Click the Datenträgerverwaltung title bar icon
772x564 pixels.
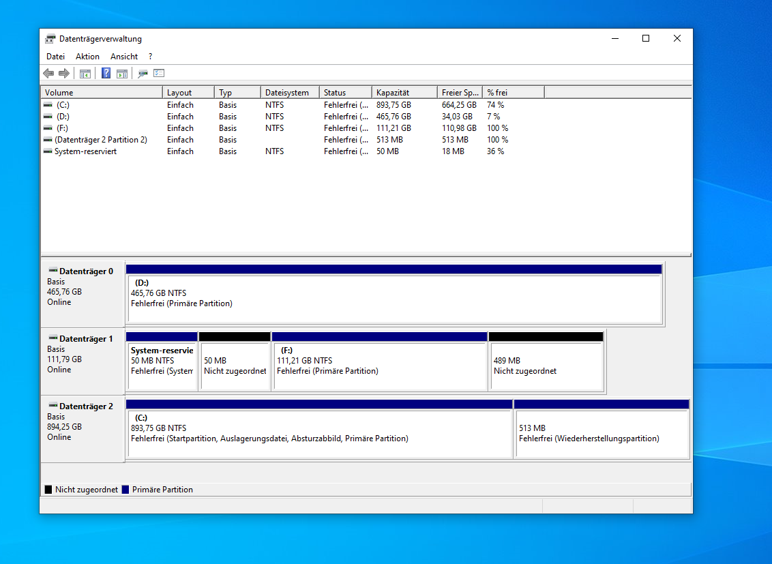(x=50, y=39)
